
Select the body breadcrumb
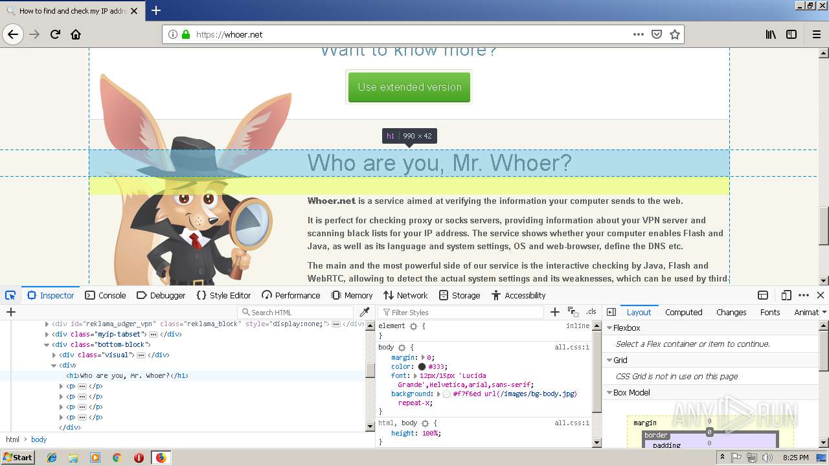(x=39, y=439)
